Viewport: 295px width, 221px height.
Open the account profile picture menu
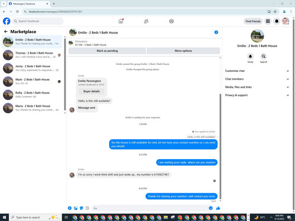(x=286, y=21)
